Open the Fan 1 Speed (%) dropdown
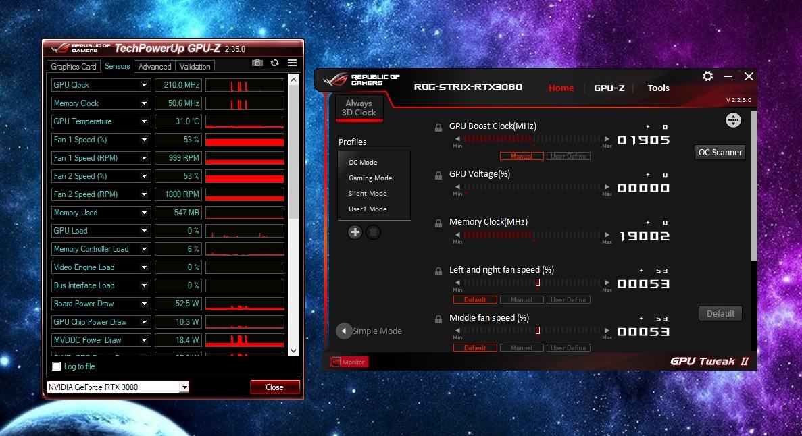Screen dimensions: 802x436 click(144, 140)
